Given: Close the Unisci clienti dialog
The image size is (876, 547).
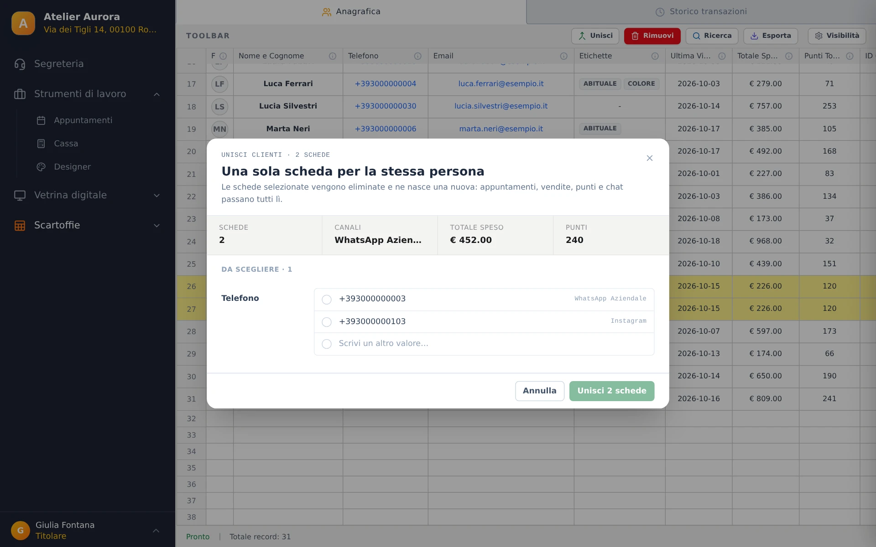Looking at the screenshot, I should pyautogui.click(x=650, y=158).
